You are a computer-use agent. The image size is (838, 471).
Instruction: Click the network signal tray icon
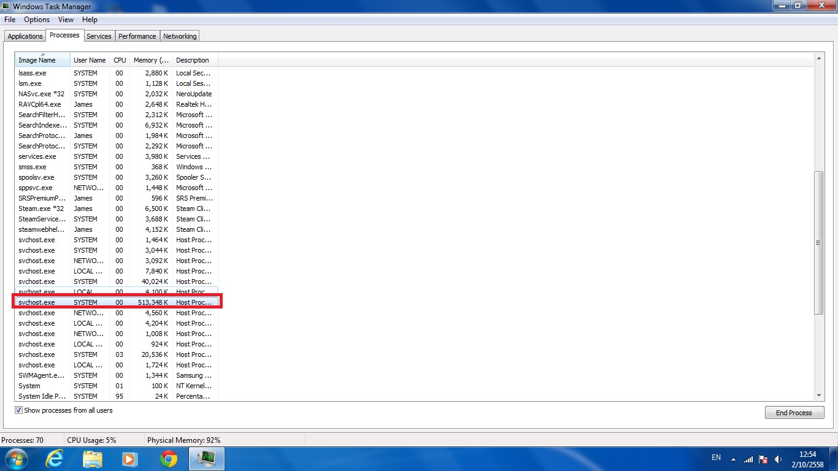[748, 459]
